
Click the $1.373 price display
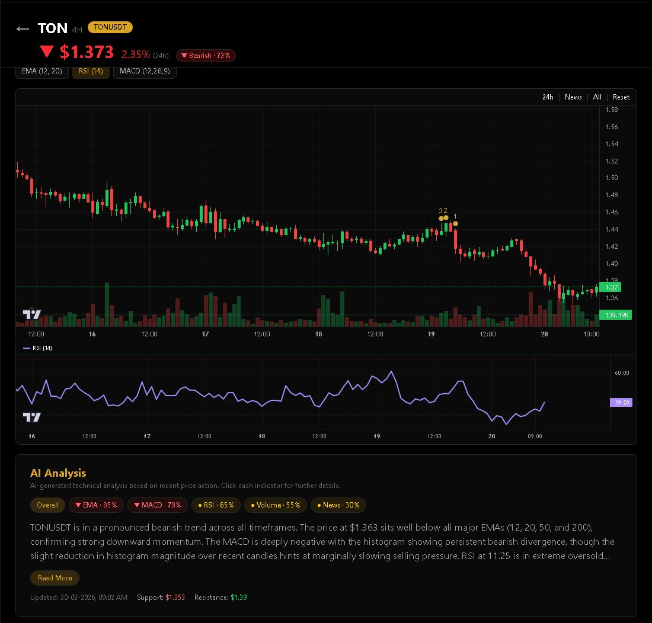pyautogui.click(x=87, y=52)
